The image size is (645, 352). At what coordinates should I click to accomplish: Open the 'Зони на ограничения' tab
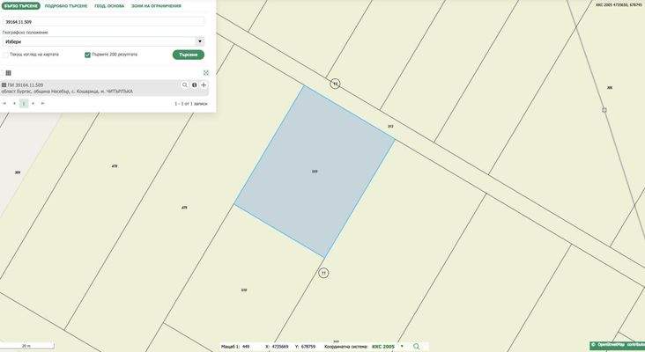[156, 6]
